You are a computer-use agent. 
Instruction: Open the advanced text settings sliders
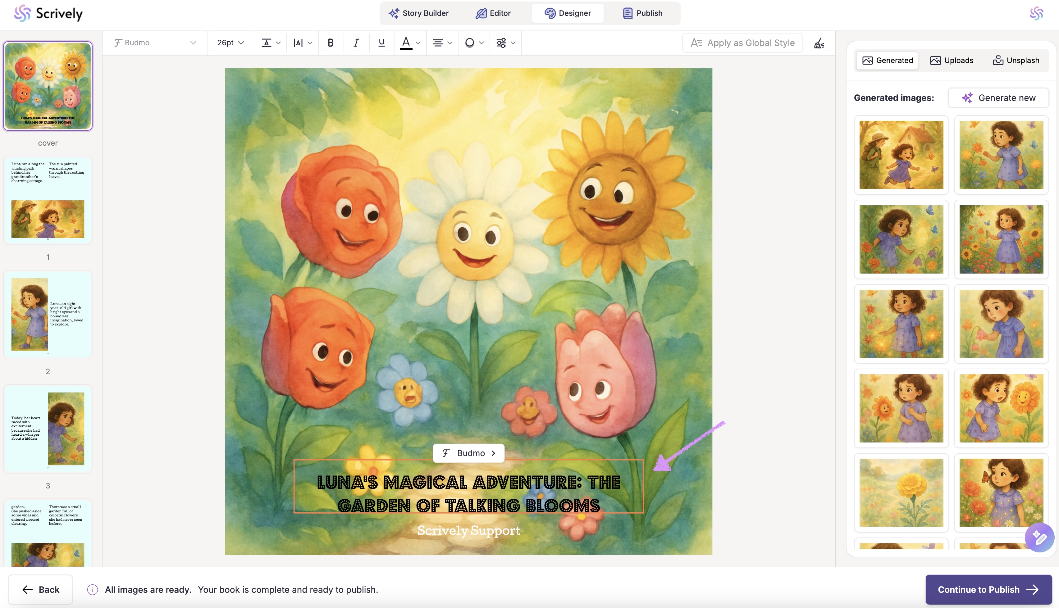(x=505, y=43)
